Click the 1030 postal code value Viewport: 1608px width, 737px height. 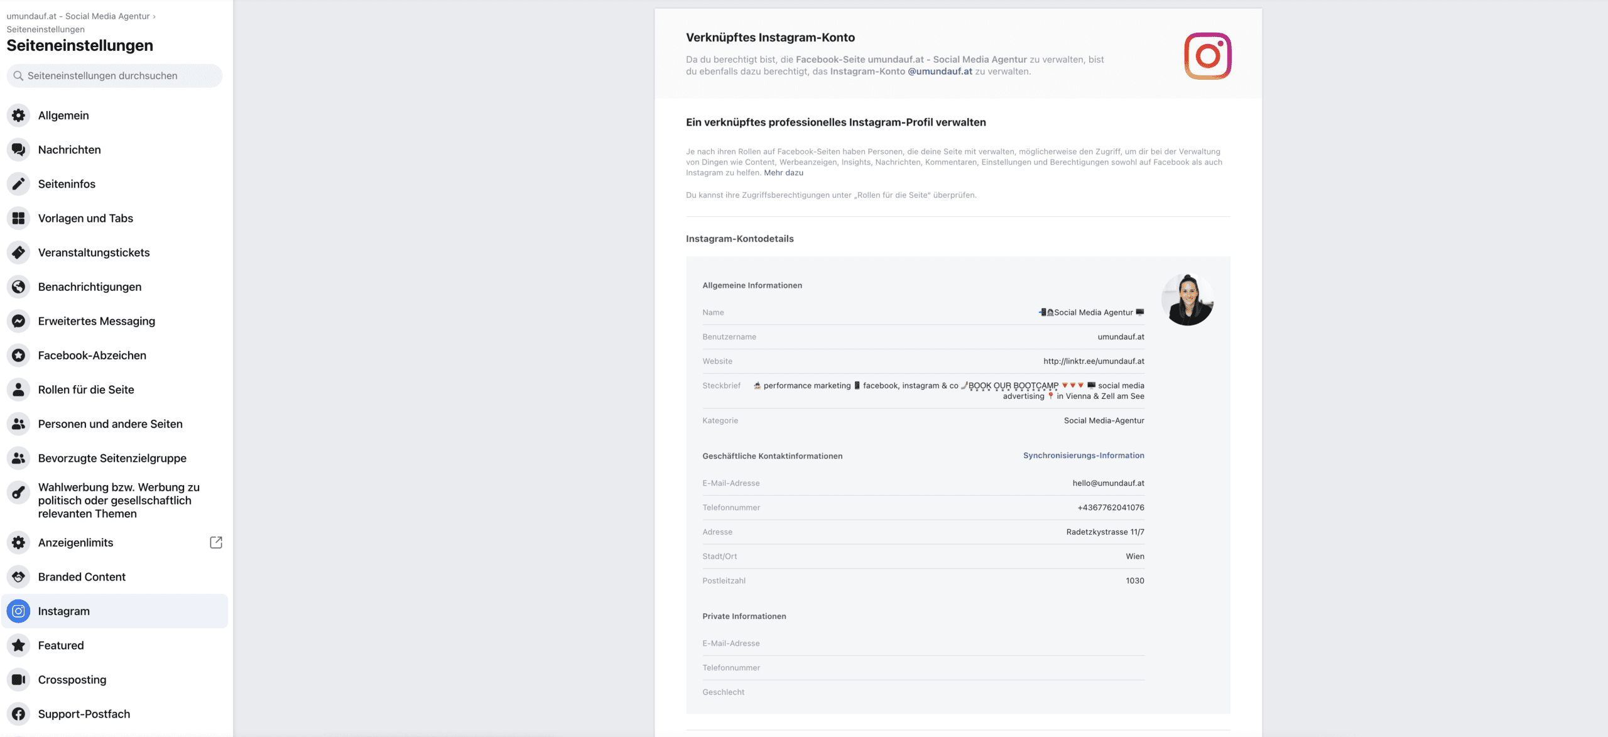[1134, 581]
